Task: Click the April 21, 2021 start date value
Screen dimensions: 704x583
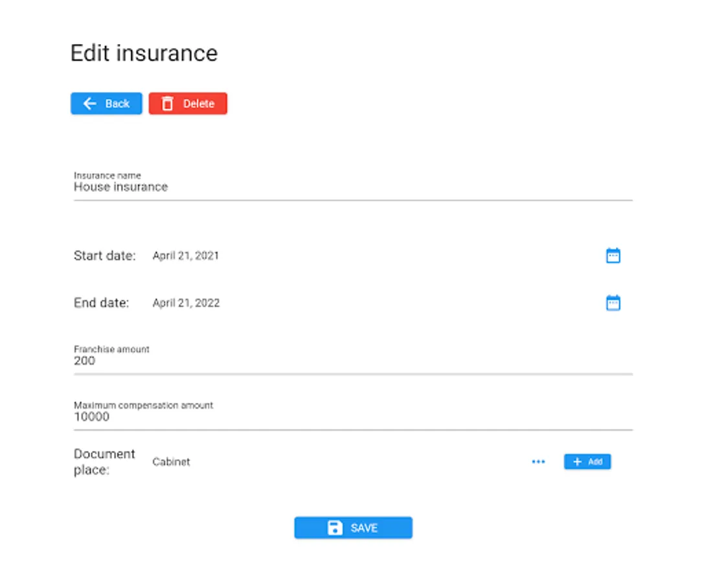Action: coord(186,256)
